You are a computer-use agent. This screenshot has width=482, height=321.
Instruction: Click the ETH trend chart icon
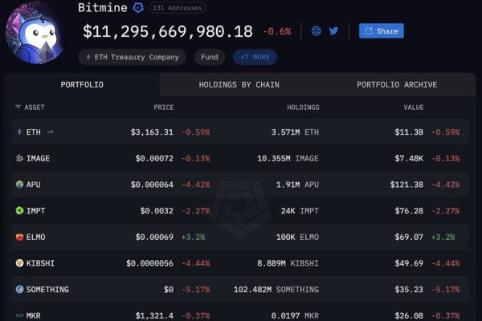pyautogui.click(x=51, y=132)
